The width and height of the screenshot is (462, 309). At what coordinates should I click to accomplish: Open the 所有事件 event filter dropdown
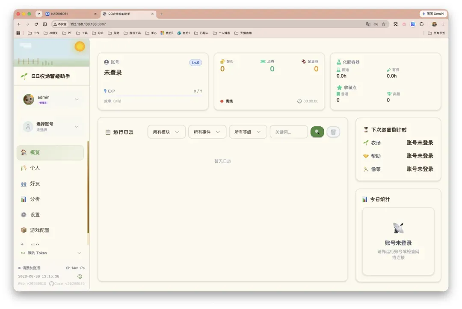(207, 132)
